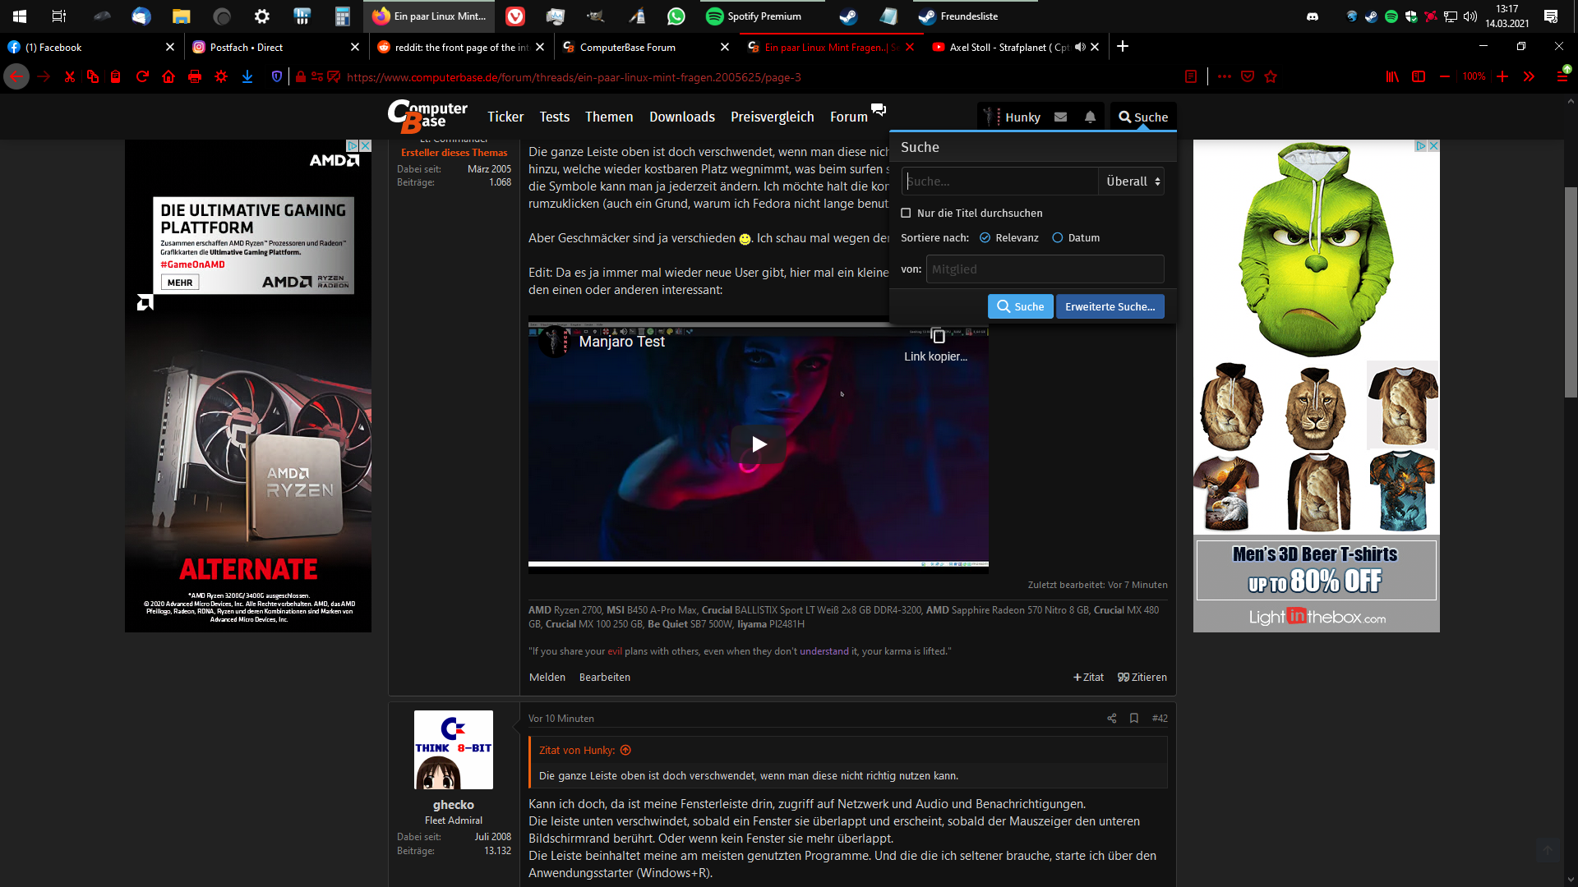Save page to Pocket

click(1248, 77)
